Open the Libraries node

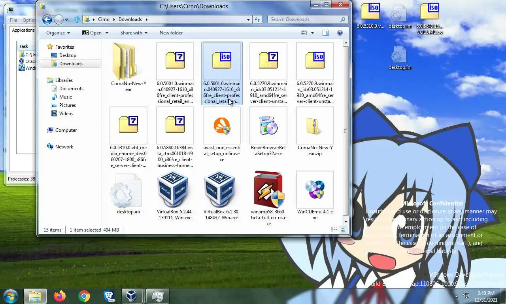point(64,80)
